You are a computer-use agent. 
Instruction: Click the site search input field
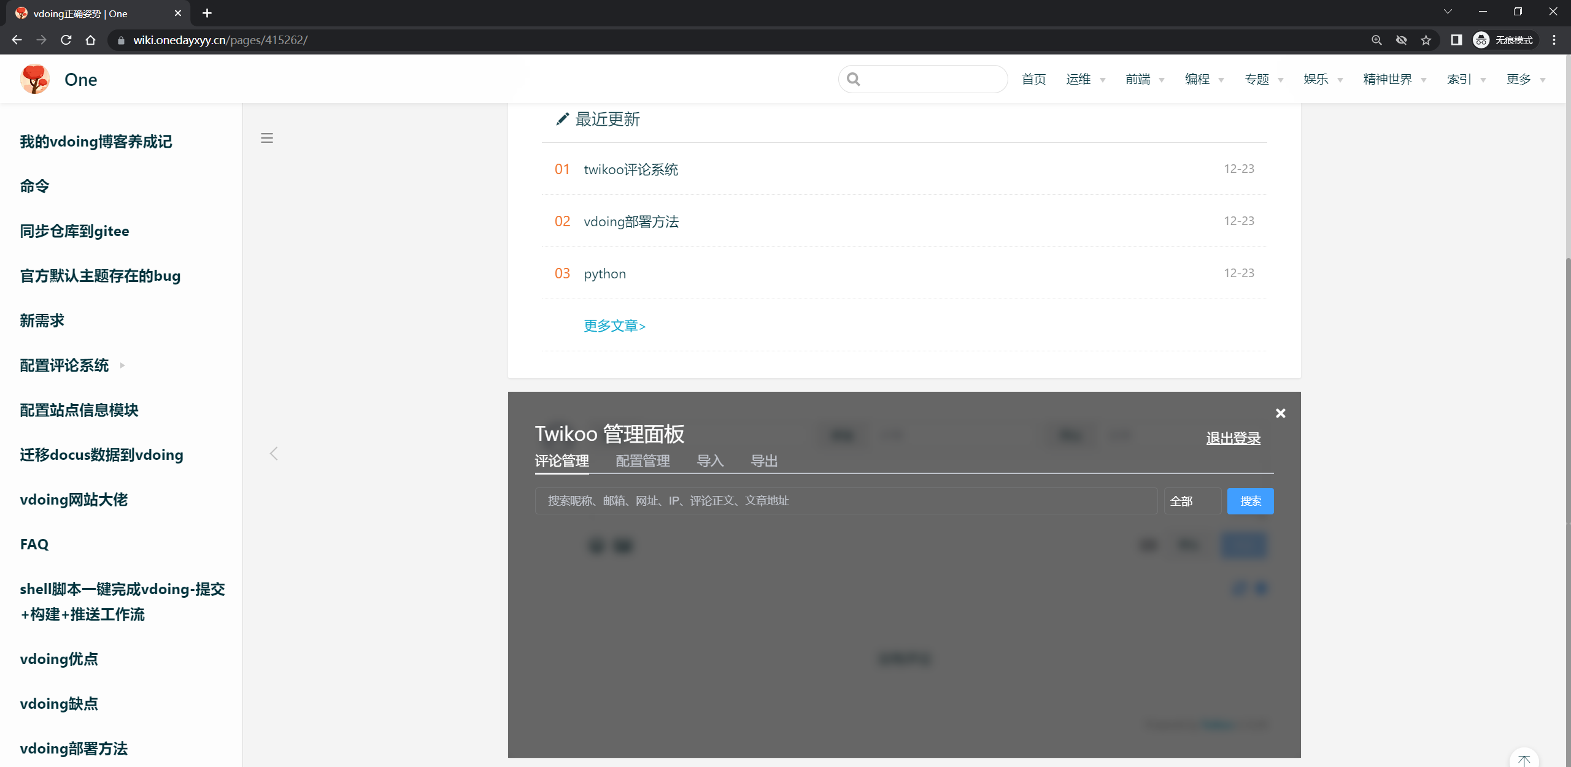[923, 79]
